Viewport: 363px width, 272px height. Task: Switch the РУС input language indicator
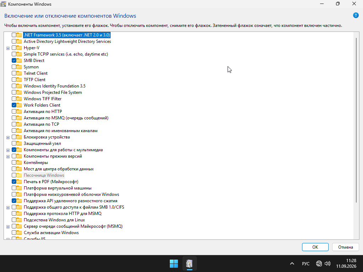pyautogui.click(x=306, y=263)
